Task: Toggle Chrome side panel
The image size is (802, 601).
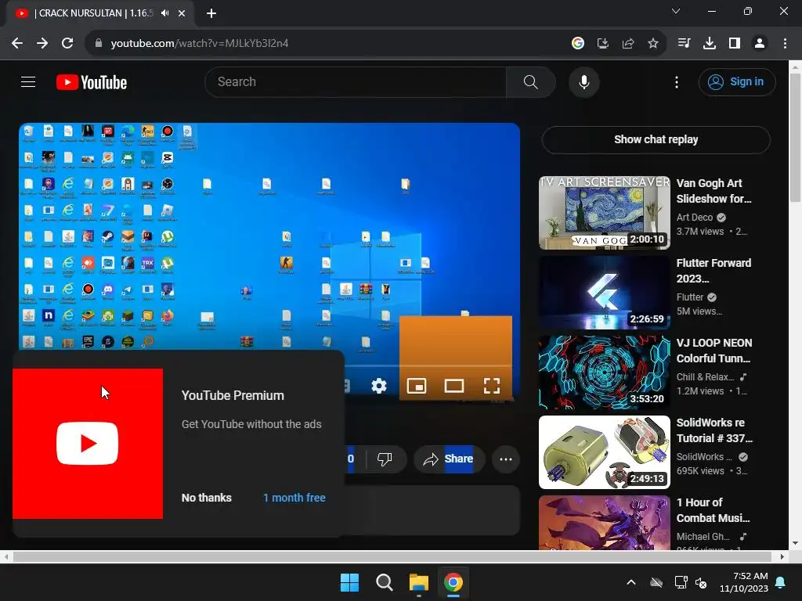Action: (x=734, y=44)
